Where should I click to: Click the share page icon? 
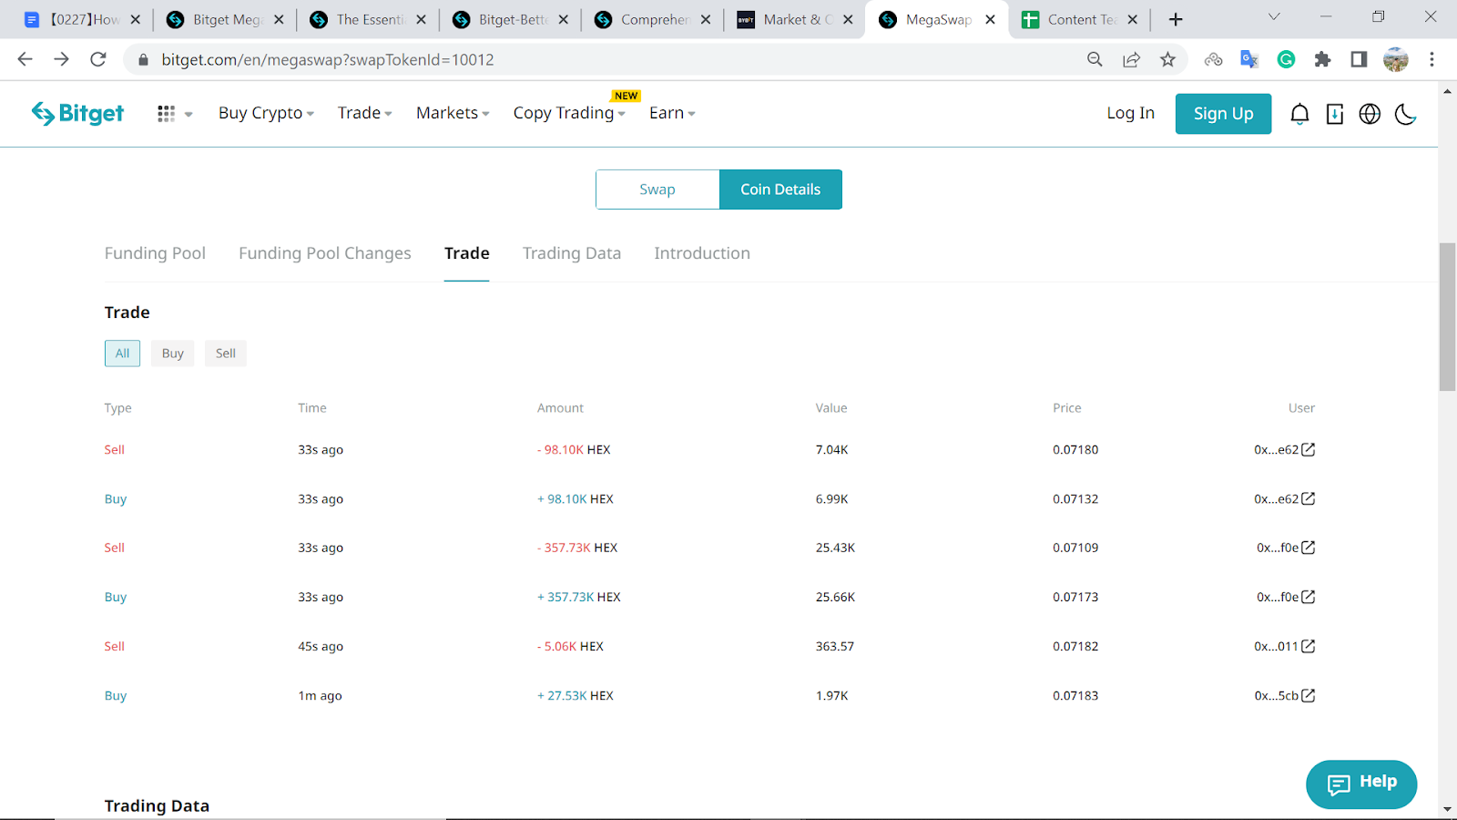coord(1131,59)
